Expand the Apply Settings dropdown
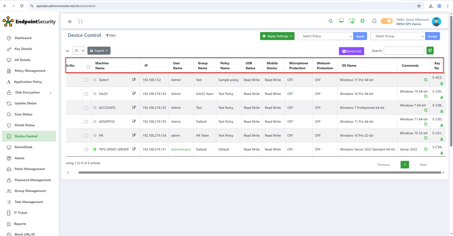Image resolution: width=453 pixels, height=236 pixels. 277,36
